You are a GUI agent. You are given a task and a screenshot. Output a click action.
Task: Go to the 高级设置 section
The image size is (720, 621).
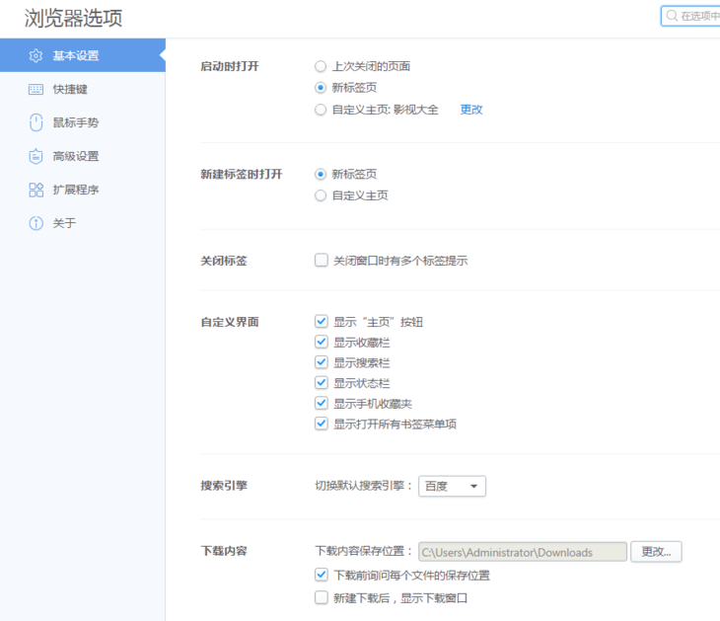click(83, 156)
